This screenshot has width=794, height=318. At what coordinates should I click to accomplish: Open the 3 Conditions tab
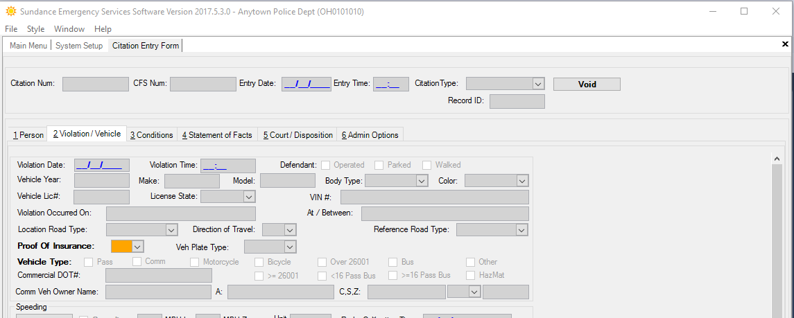point(151,135)
